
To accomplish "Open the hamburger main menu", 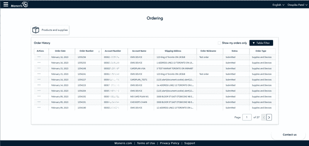I will 6,4.
